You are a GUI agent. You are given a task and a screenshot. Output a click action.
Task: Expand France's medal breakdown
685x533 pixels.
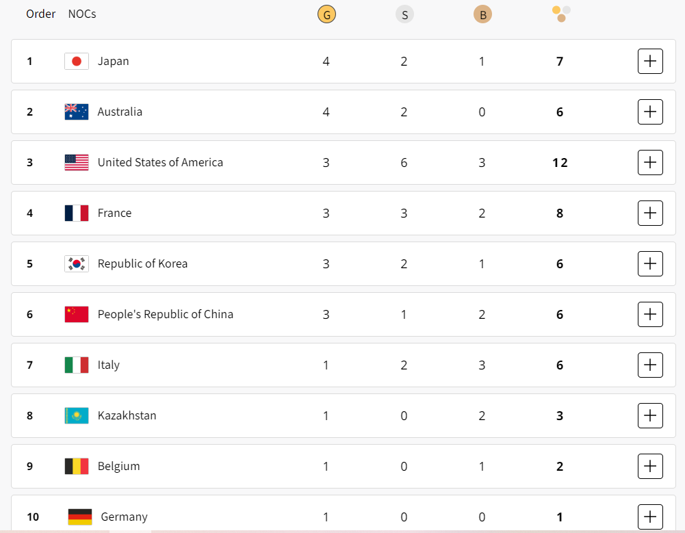[650, 213]
